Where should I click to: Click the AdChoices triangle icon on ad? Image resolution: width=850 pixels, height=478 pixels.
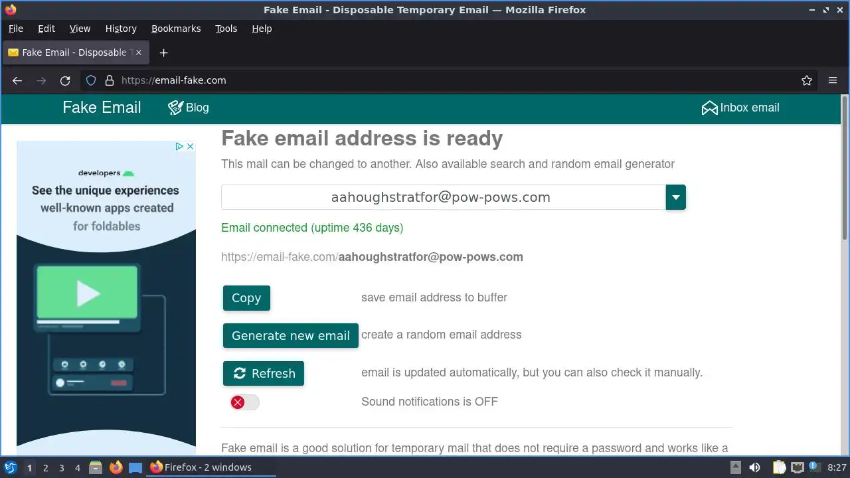[179, 147]
